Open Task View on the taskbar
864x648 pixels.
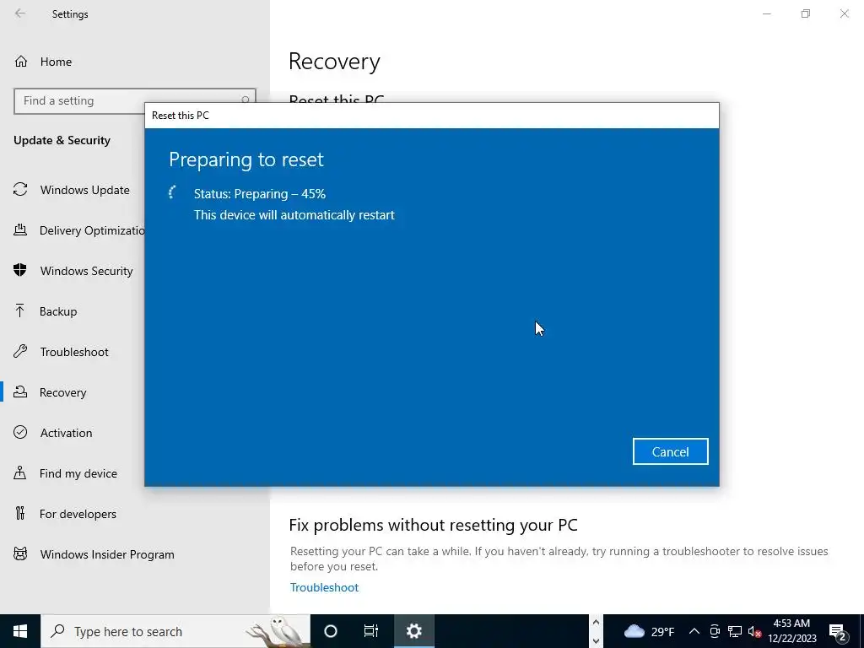tap(371, 631)
